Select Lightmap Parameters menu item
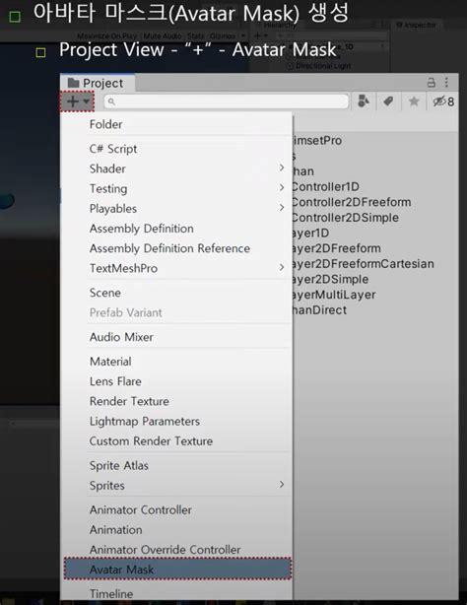Screen dimensions: 467x605 point(177,422)
